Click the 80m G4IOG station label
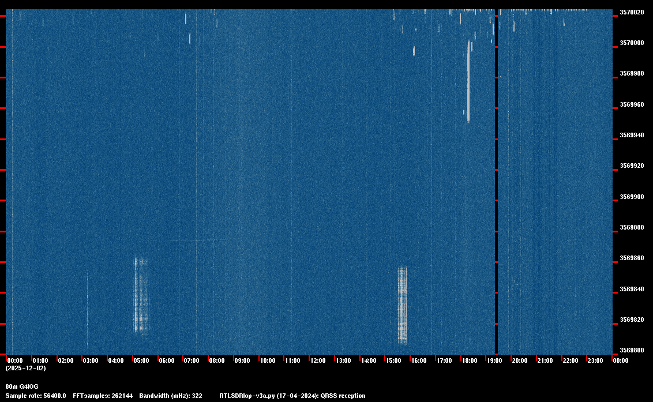This screenshot has height=402, width=653. 22,386
